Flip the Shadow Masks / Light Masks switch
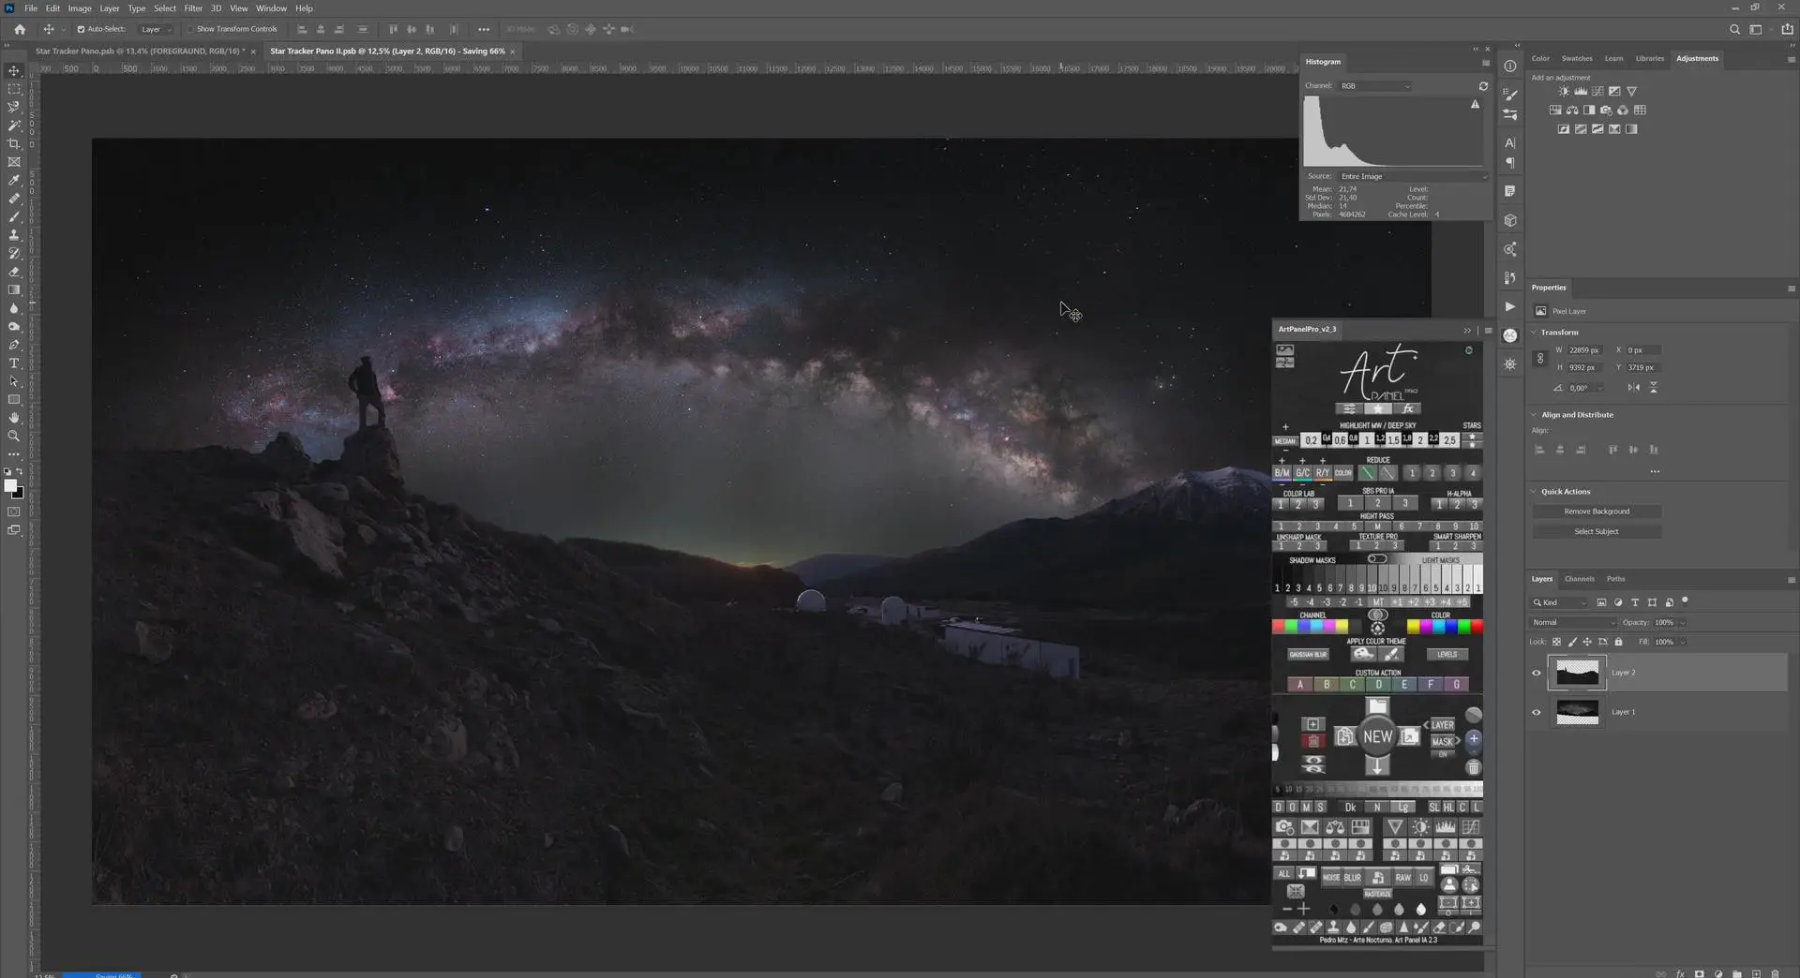Image resolution: width=1800 pixels, height=978 pixels. (1376, 559)
